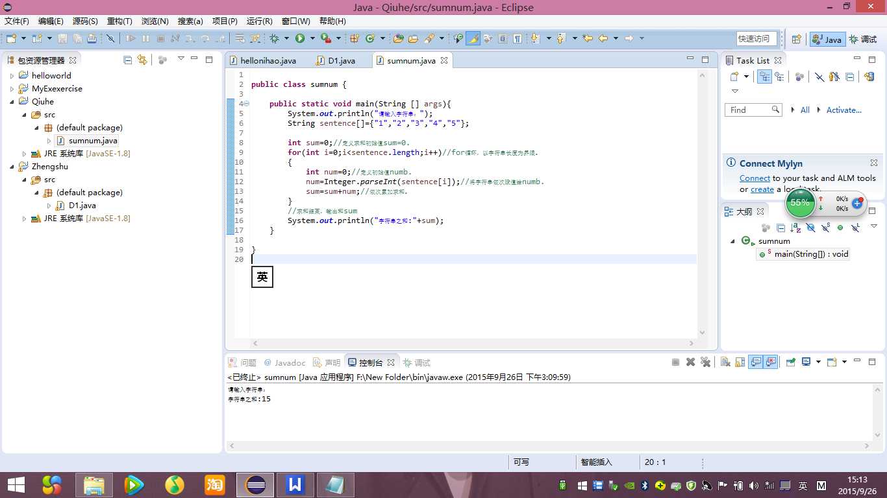Click Taobao icon in taskbar

tap(215, 484)
